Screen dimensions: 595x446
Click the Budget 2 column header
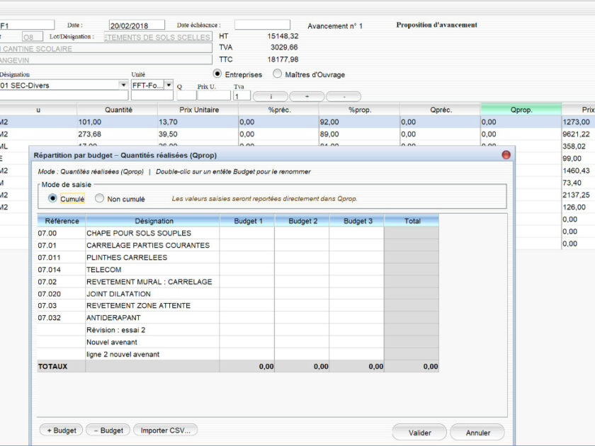click(x=302, y=221)
